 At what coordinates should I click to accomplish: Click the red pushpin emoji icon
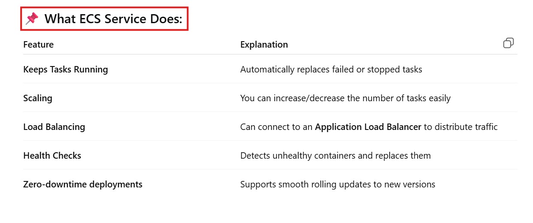click(x=32, y=19)
